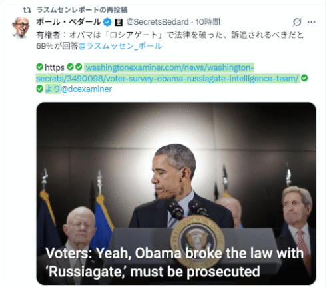
Task: Open the washingtonexaminer.com article link
Action: pyautogui.click(x=168, y=73)
